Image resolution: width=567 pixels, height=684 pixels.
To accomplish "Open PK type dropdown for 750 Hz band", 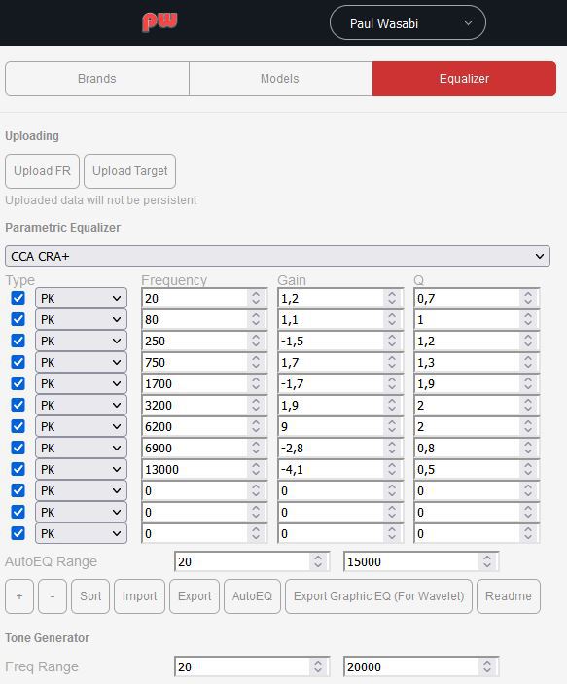I will pyautogui.click(x=81, y=362).
